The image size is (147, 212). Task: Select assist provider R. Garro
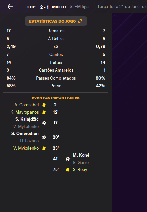click(x=81, y=162)
